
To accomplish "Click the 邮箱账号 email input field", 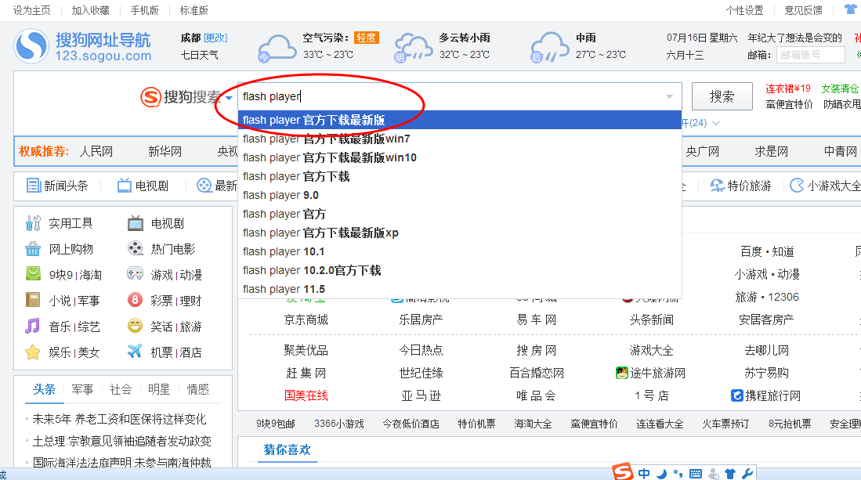I will coord(810,55).
